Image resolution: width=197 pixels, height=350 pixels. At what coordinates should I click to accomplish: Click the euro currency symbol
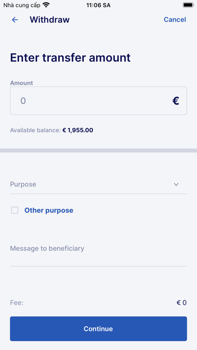[x=176, y=101]
